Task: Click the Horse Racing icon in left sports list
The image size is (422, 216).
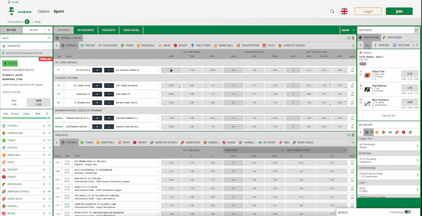Action: pos(4,133)
